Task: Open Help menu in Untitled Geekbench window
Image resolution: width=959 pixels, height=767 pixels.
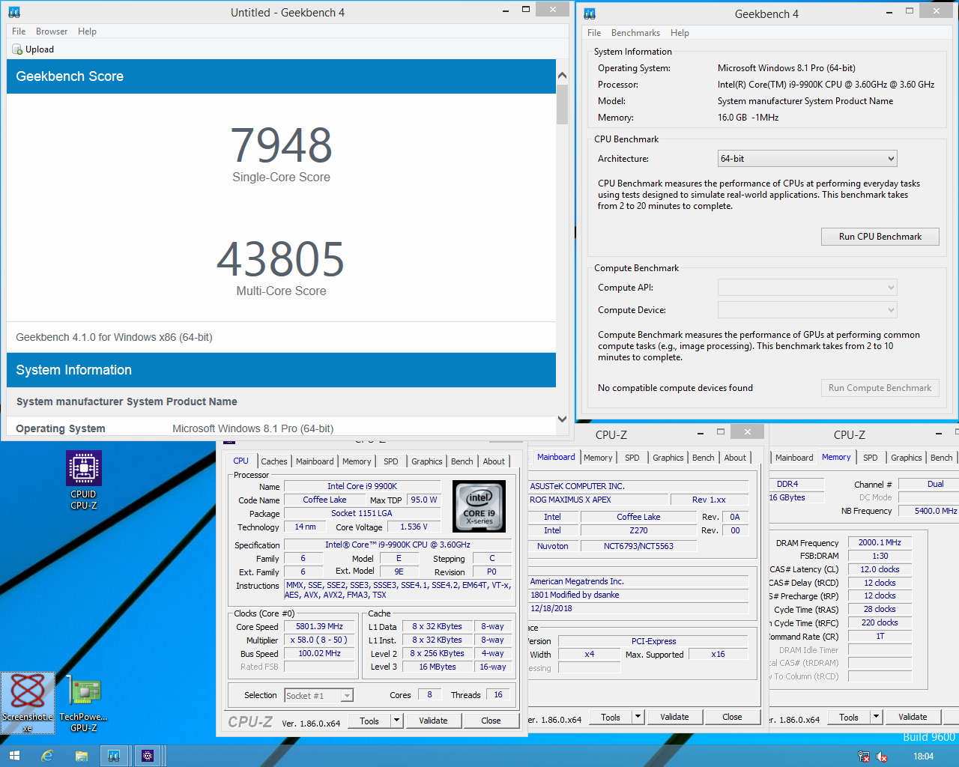Action: click(87, 31)
